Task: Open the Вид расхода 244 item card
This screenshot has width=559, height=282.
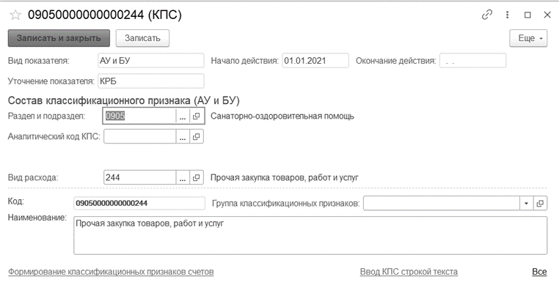Action: [x=197, y=177]
